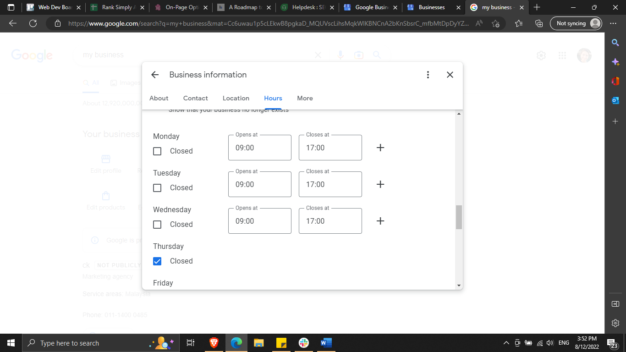Screen dimensions: 626x352
Task: Mark Monday as Closed
Action: [157, 151]
